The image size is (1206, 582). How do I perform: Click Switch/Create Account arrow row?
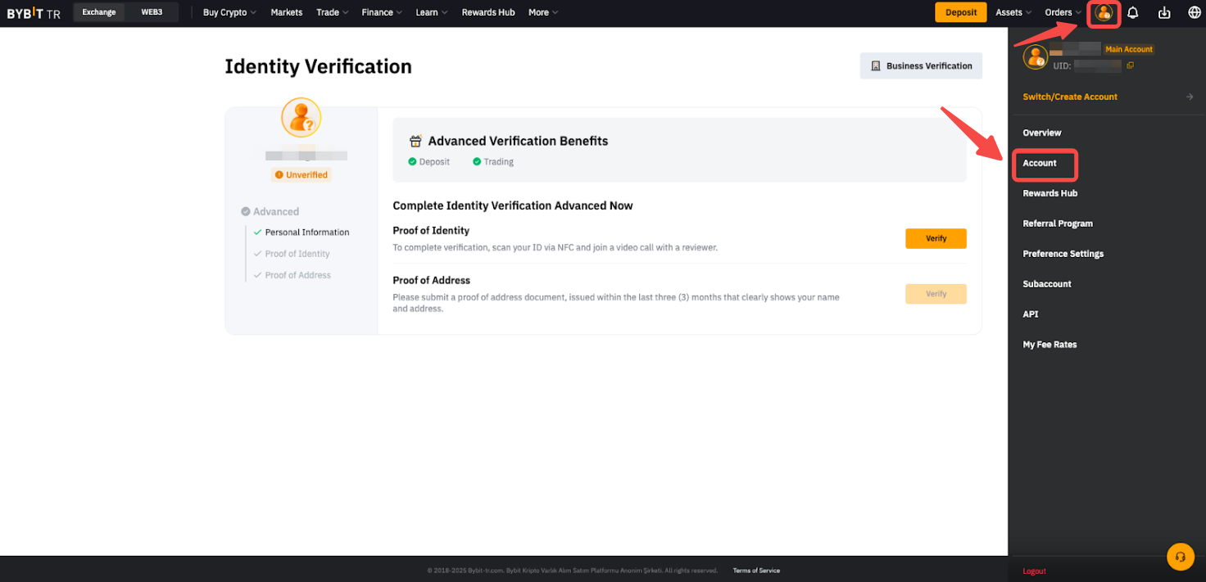1107,97
